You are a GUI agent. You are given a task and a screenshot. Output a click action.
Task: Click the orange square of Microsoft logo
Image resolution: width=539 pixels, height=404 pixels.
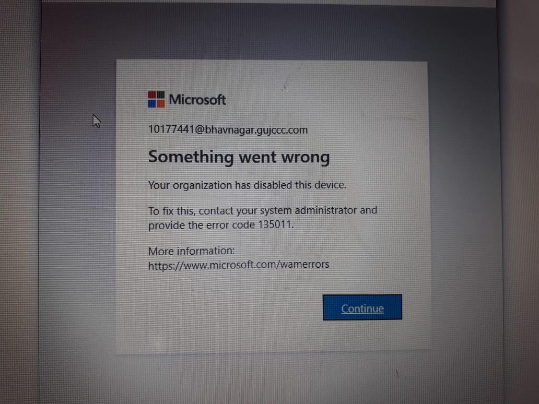[x=160, y=103]
